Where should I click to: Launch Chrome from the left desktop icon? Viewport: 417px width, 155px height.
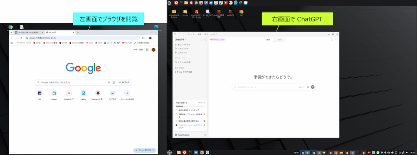pyautogui.click(x=11, y=27)
